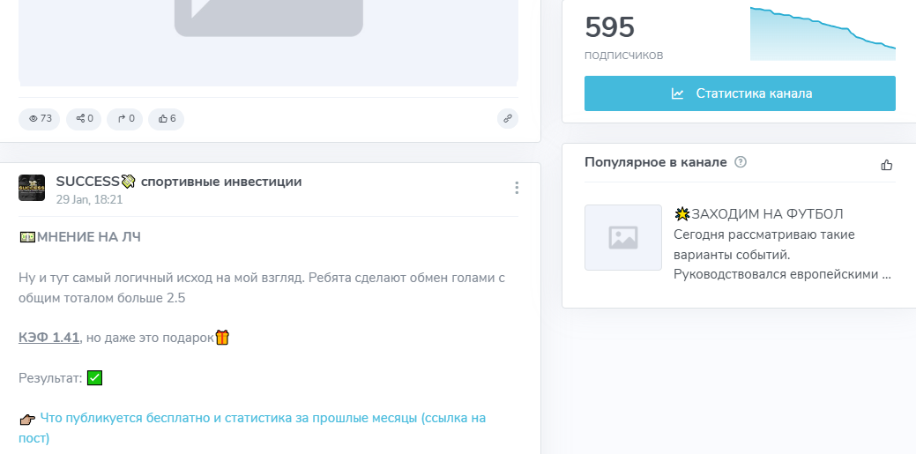The image size is (916, 454).
Task: Click the SUCCESS channel avatar
Action: 32,188
